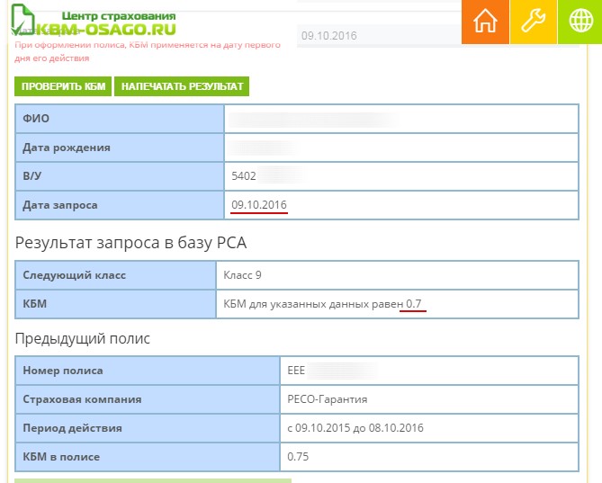Viewport: 602px width, 483px height.
Task: Click the ПРОВЕРИТЬ КБМ button
Action: pyautogui.click(x=63, y=86)
